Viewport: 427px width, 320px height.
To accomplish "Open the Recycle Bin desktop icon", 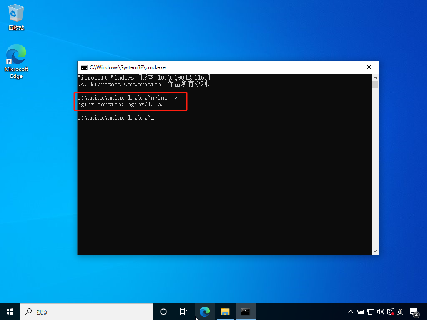I will 16,17.
